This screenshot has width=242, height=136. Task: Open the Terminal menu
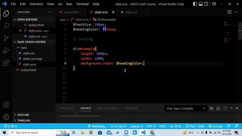coord(82,4)
